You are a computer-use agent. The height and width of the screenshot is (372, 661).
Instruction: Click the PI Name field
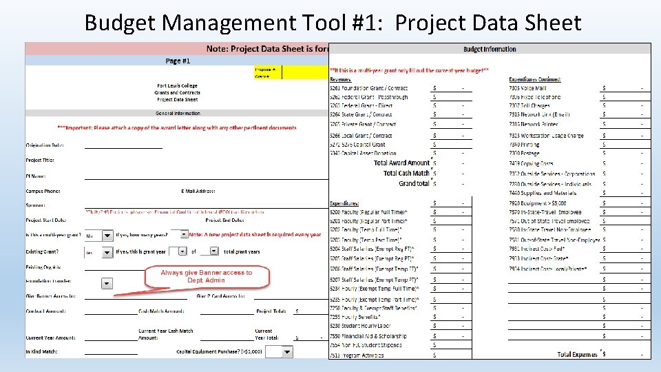206,176
